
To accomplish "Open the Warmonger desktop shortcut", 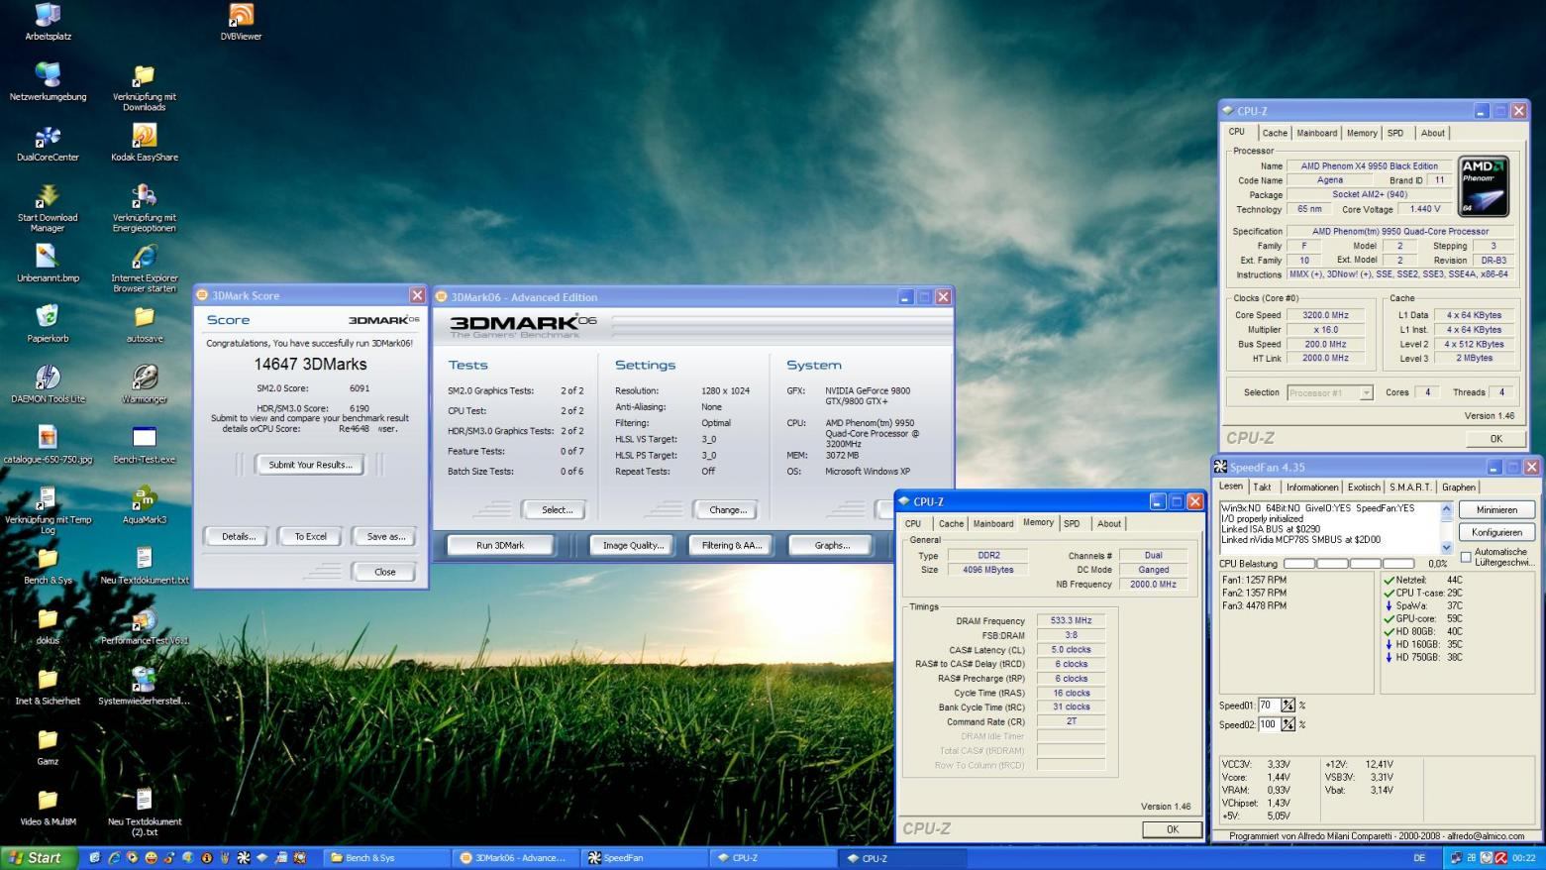I will point(145,384).
